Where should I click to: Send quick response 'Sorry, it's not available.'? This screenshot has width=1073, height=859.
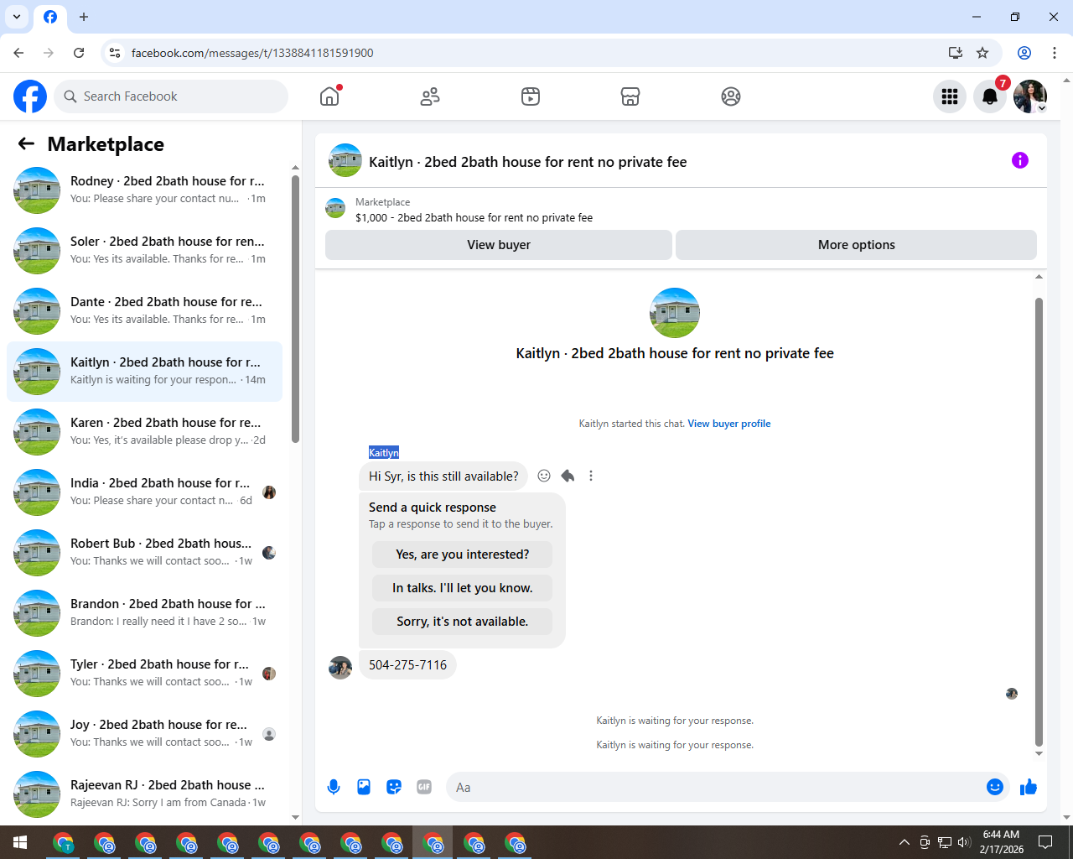(462, 622)
